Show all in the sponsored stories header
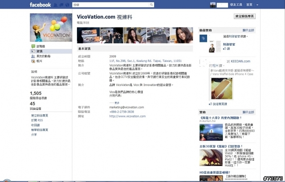 coord(248,30)
